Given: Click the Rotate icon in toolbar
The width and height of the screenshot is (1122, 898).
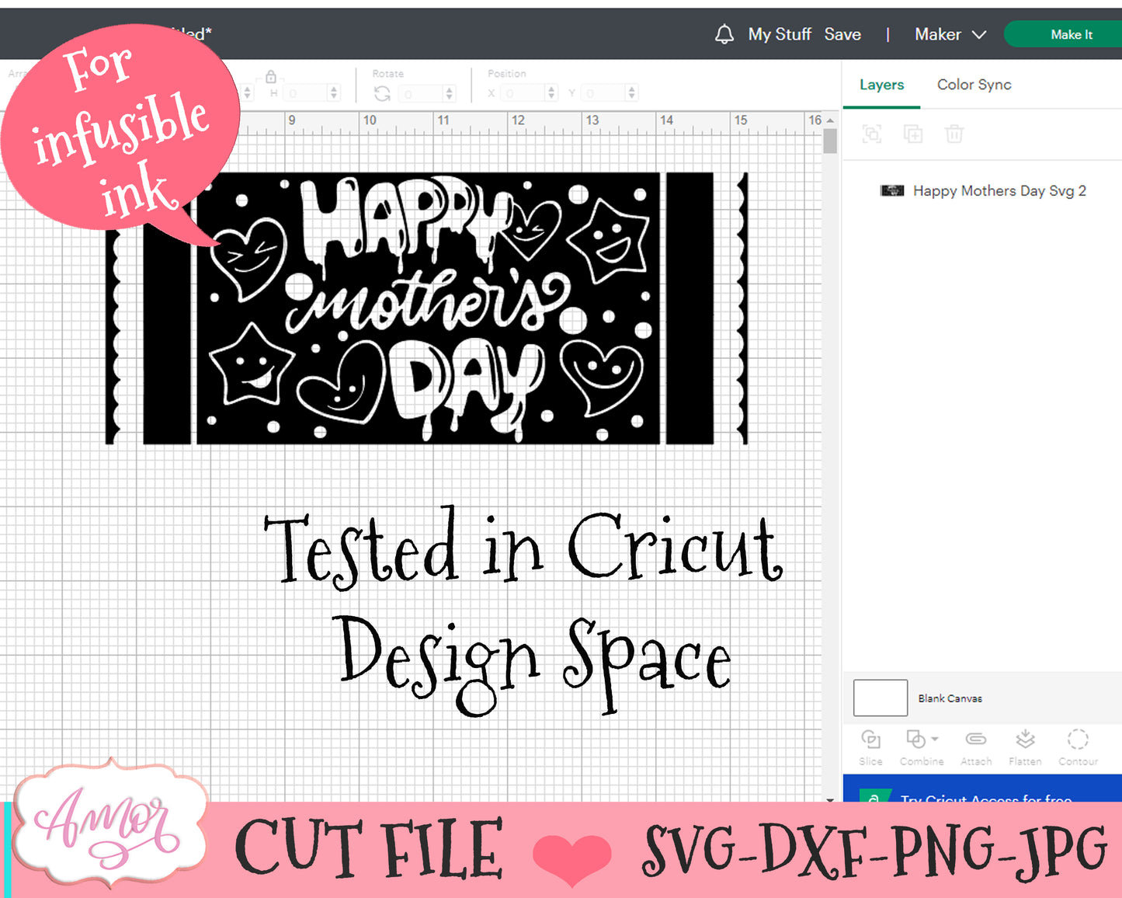Looking at the screenshot, I should coord(382,93).
